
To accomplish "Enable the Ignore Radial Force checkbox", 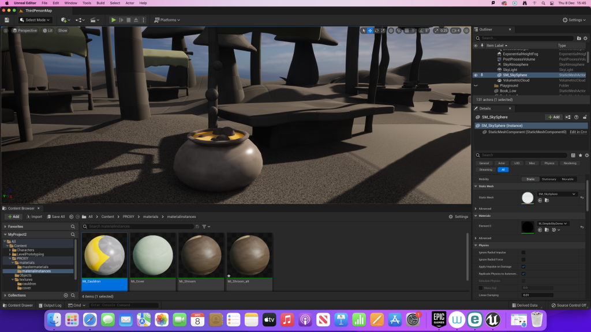I will pos(523,259).
